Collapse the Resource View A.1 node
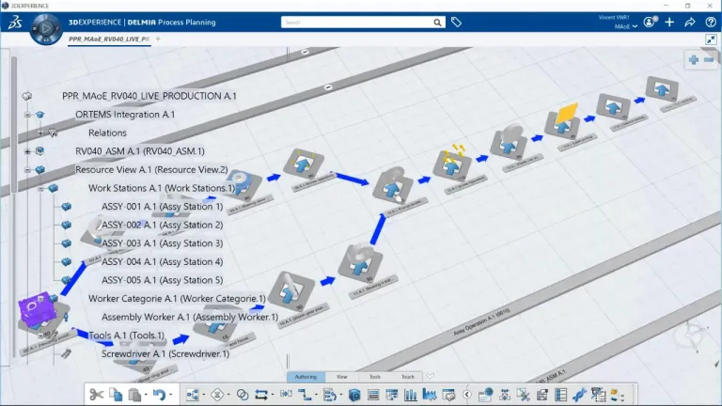Screen dimensions: 722x406 [x=27, y=169]
